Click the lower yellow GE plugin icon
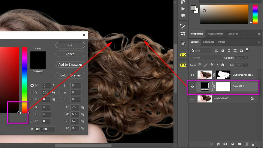 pos(183,65)
